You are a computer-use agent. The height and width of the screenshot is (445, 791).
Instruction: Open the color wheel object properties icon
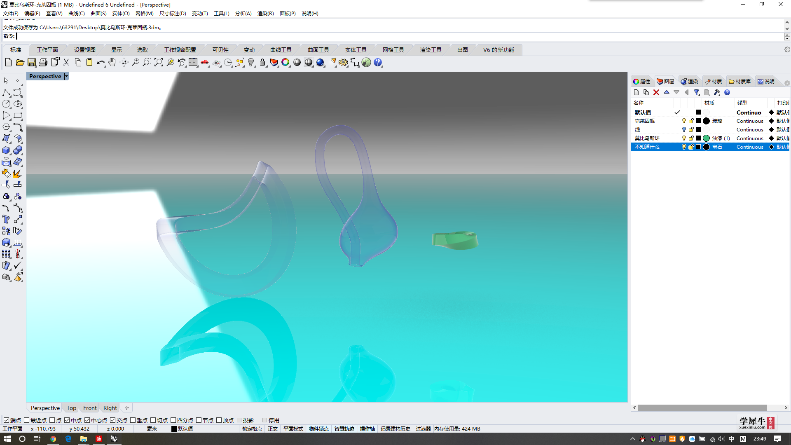click(x=286, y=62)
